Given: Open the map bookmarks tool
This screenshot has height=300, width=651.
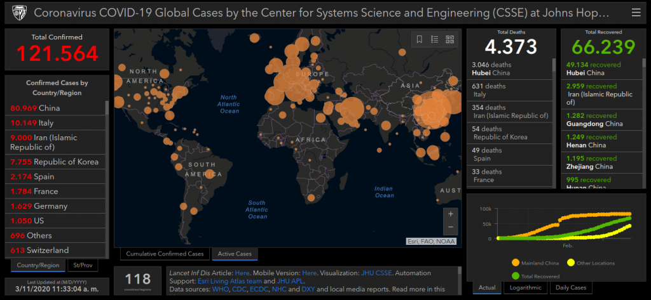Looking at the screenshot, I should click(x=420, y=39).
